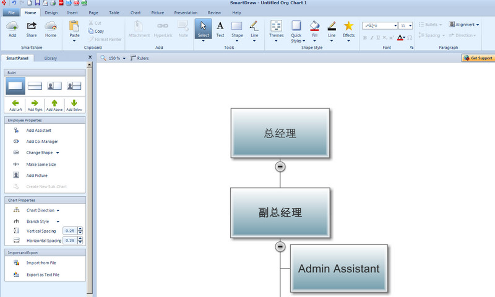Click the Add Below arrow icon
495x297 pixels.
coord(74,103)
